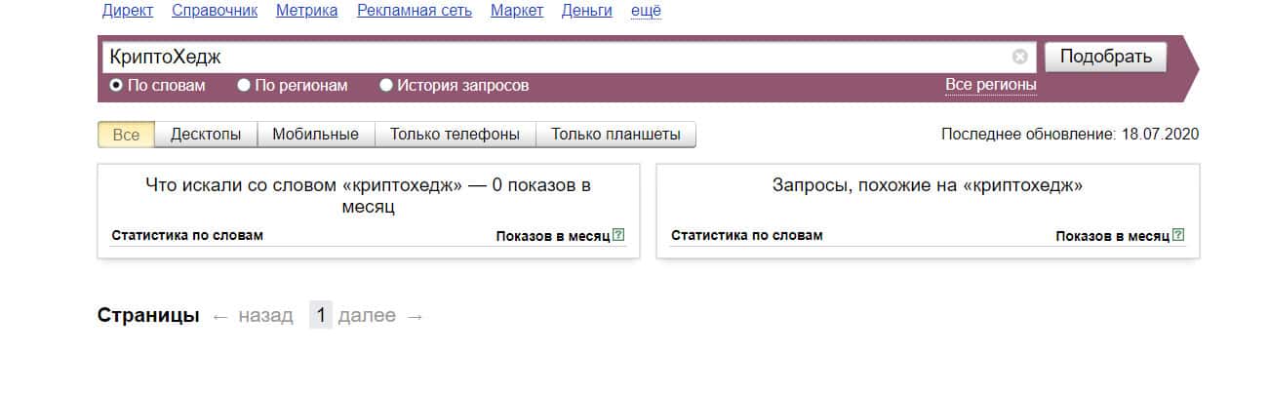Screen dimensions: 1269x394
Task: Open the 'Рекламная сеть' link
Action: 415,11
